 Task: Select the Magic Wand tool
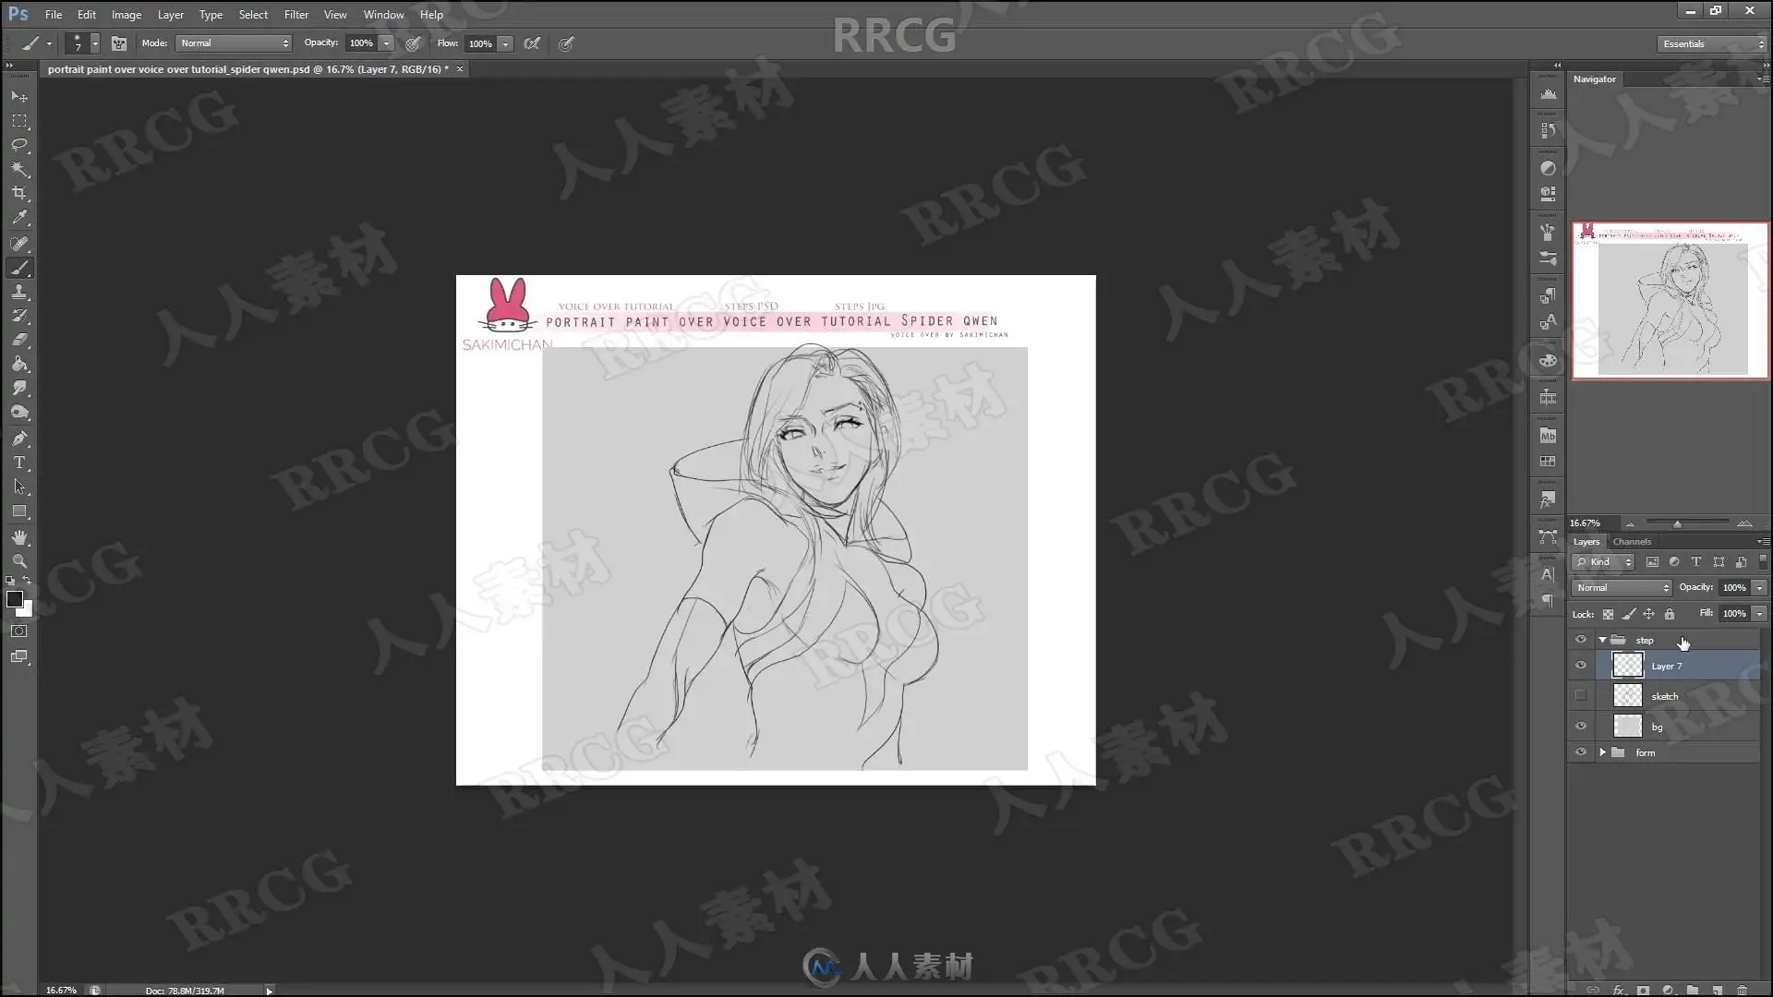pyautogui.click(x=19, y=169)
